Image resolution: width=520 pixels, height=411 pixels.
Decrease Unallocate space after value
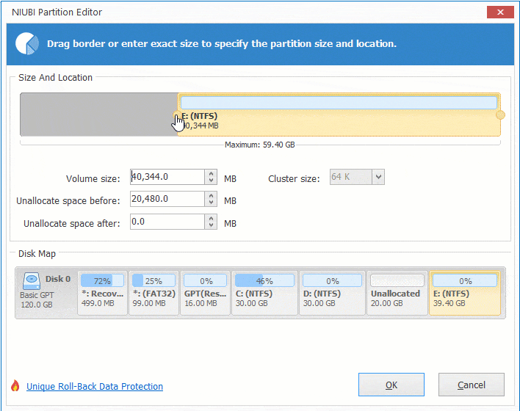pyautogui.click(x=211, y=225)
